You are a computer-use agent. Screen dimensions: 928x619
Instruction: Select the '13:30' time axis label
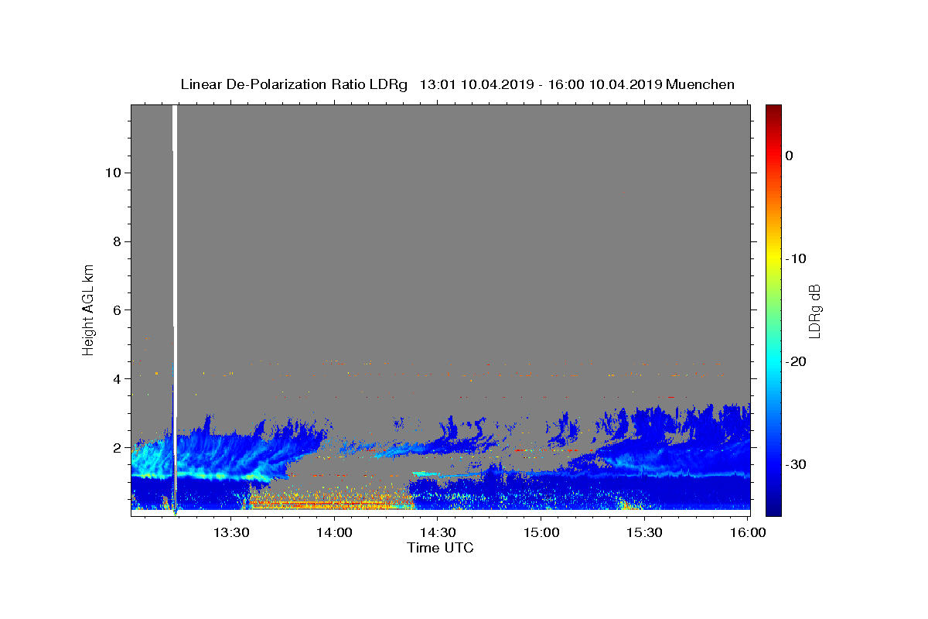(231, 532)
